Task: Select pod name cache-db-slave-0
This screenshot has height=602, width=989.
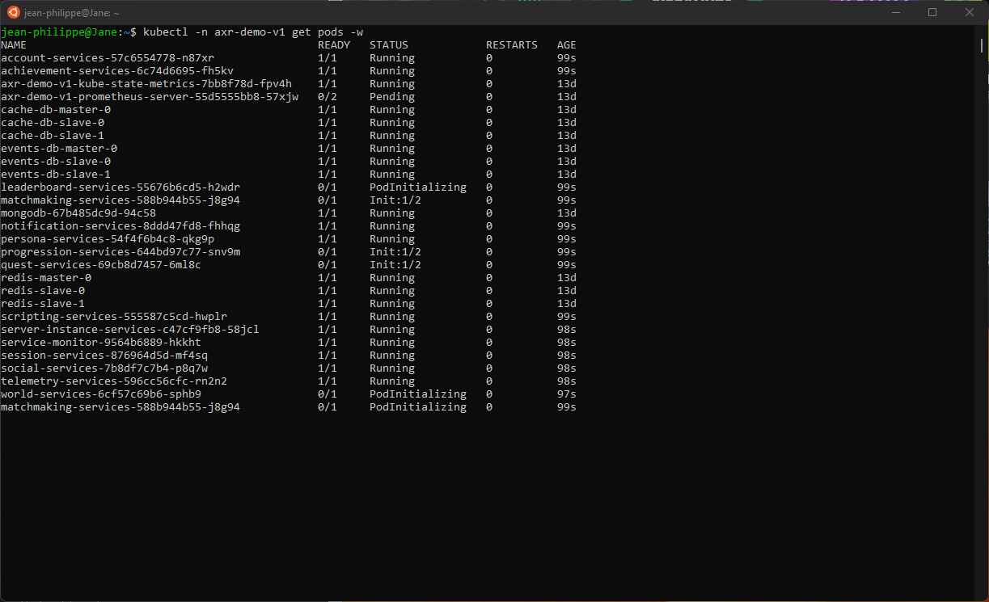Action: (x=53, y=123)
